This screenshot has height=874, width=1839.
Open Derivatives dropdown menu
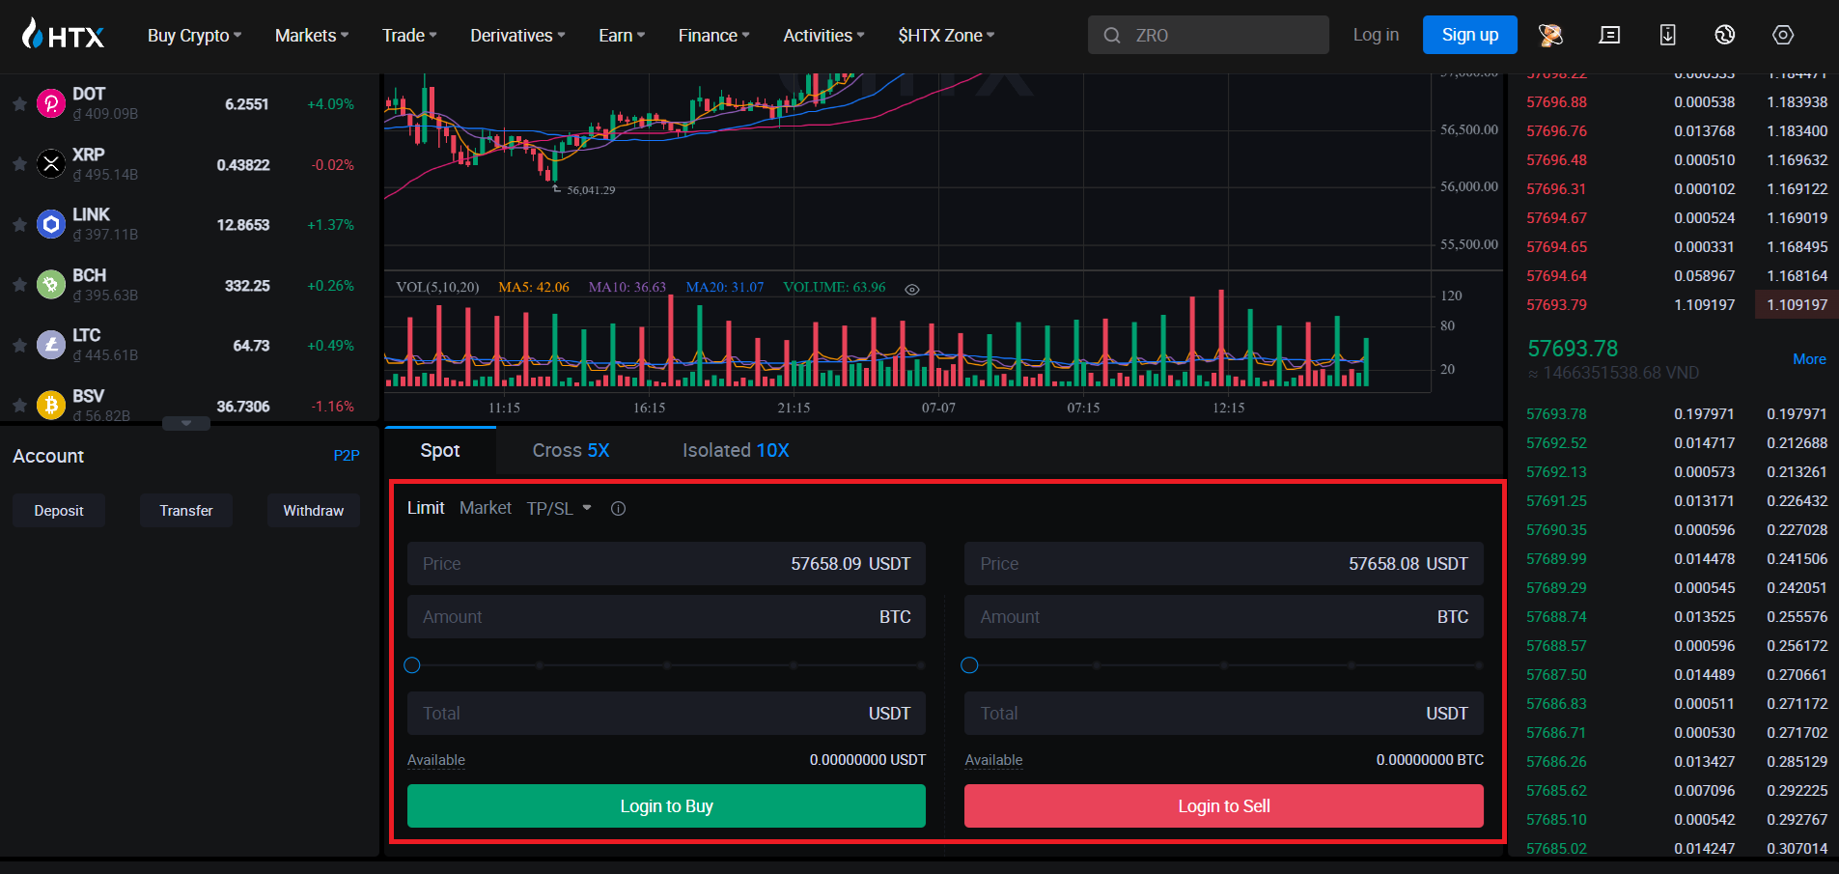[517, 36]
